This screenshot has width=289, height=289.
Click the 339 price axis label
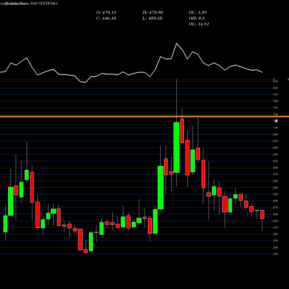(276, 254)
